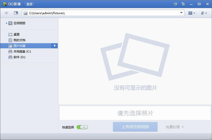
Task: Click the 登录 login button
Action: click(x=29, y=4)
